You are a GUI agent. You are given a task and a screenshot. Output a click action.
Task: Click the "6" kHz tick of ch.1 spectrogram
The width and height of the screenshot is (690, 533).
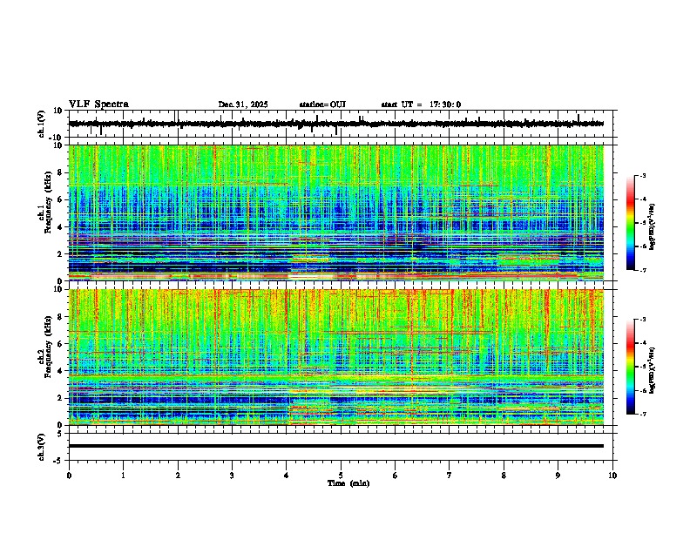click(x=61, y=199)
